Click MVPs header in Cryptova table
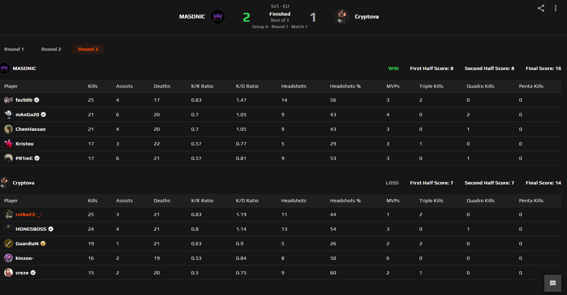Viewport: 567px width, 295px height. pos(393,200)
